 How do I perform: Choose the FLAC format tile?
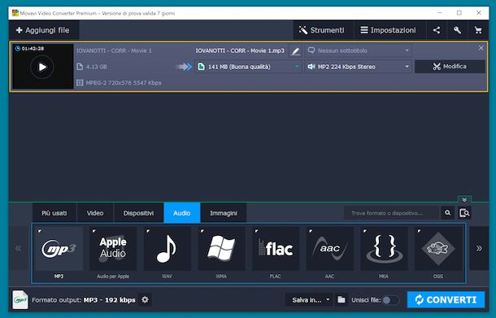tap(276, 249)
